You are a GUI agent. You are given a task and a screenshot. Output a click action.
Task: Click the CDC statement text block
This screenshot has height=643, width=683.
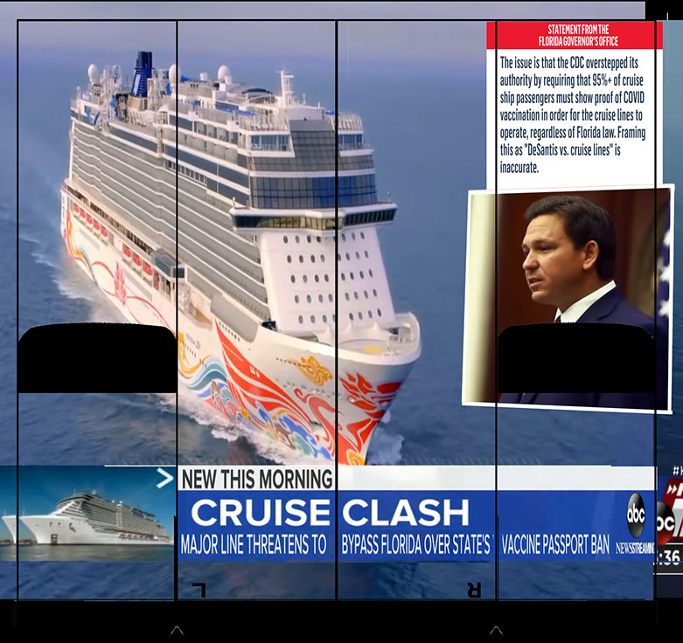pyautogui.click(x=572, y=114)
